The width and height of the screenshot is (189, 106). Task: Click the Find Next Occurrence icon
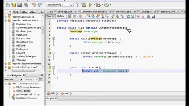tap(98, 16)
